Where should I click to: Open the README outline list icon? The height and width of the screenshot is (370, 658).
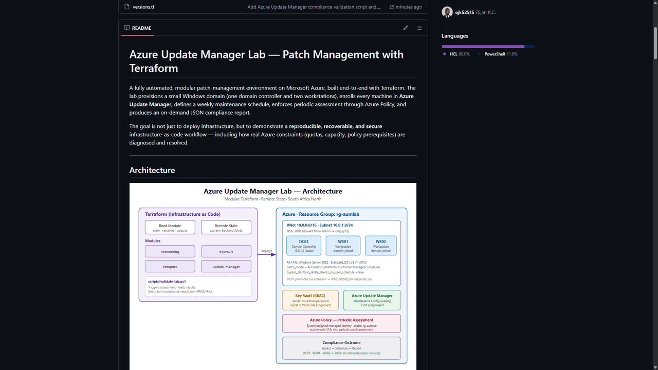(419, 28)
